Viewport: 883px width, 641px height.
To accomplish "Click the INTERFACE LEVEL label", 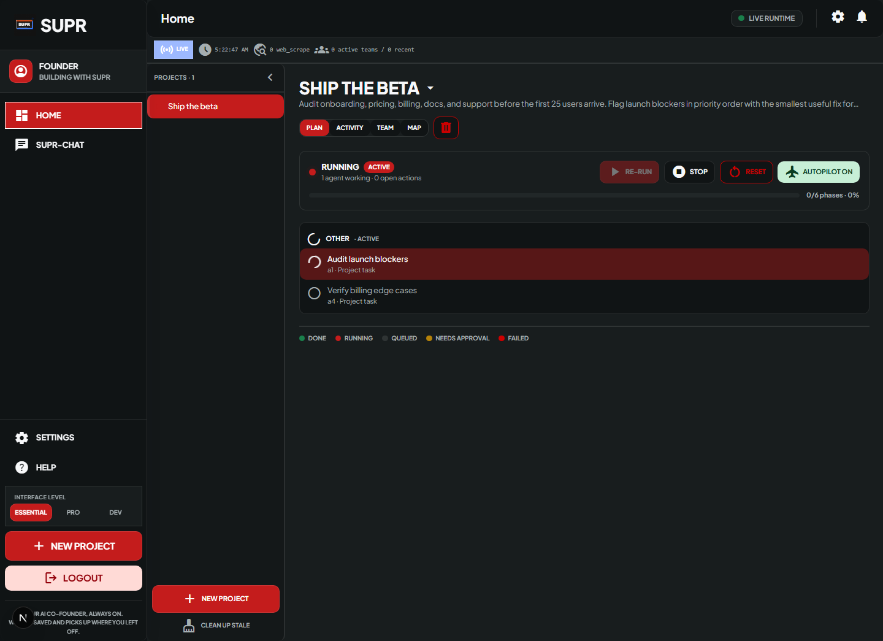I will coord(40,497).
